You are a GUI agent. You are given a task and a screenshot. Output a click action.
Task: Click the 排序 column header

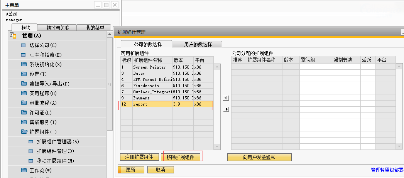238,60
